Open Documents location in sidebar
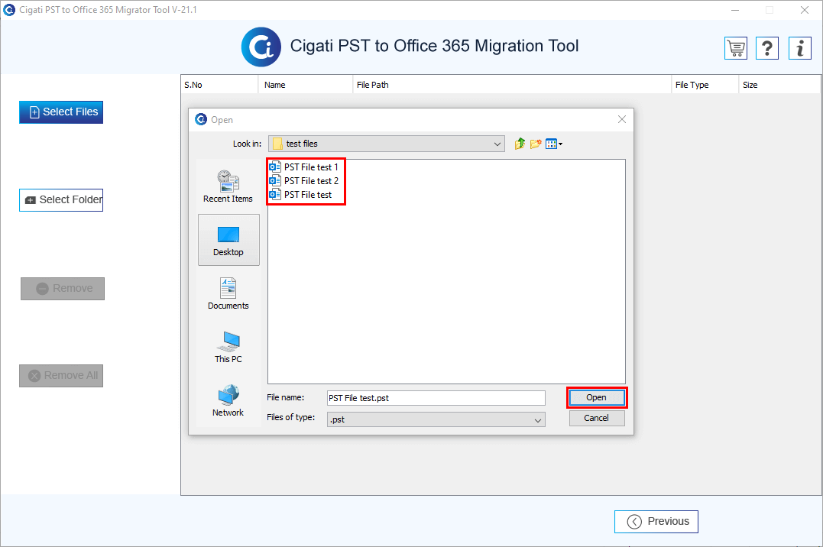 pos(228,293)
